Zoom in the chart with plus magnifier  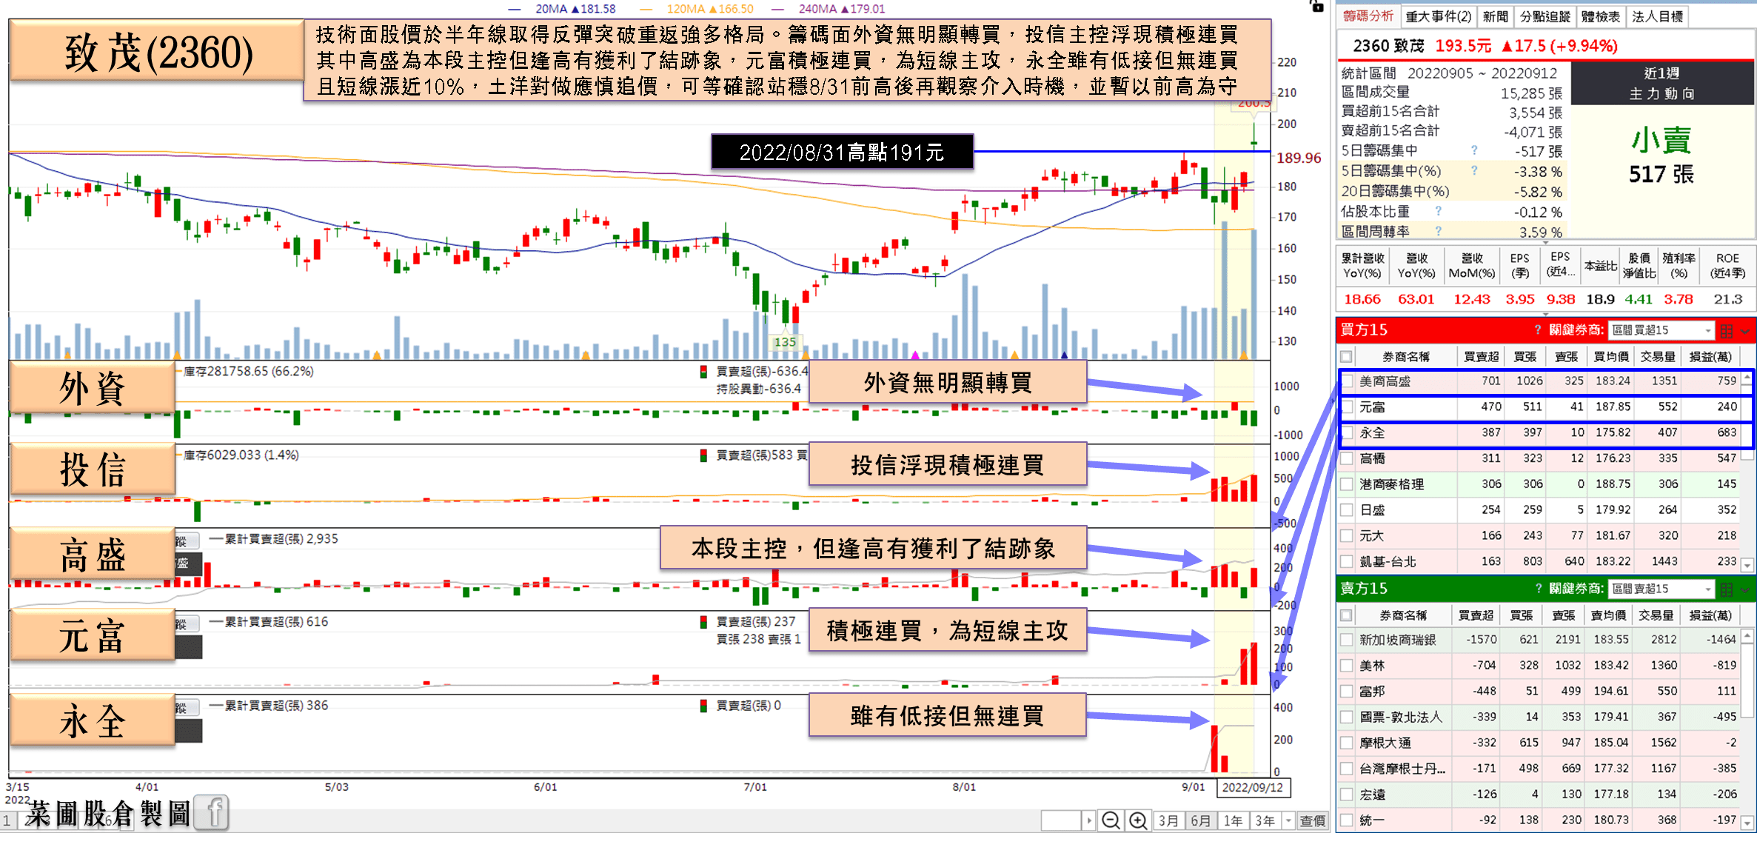coord(1138,820)
